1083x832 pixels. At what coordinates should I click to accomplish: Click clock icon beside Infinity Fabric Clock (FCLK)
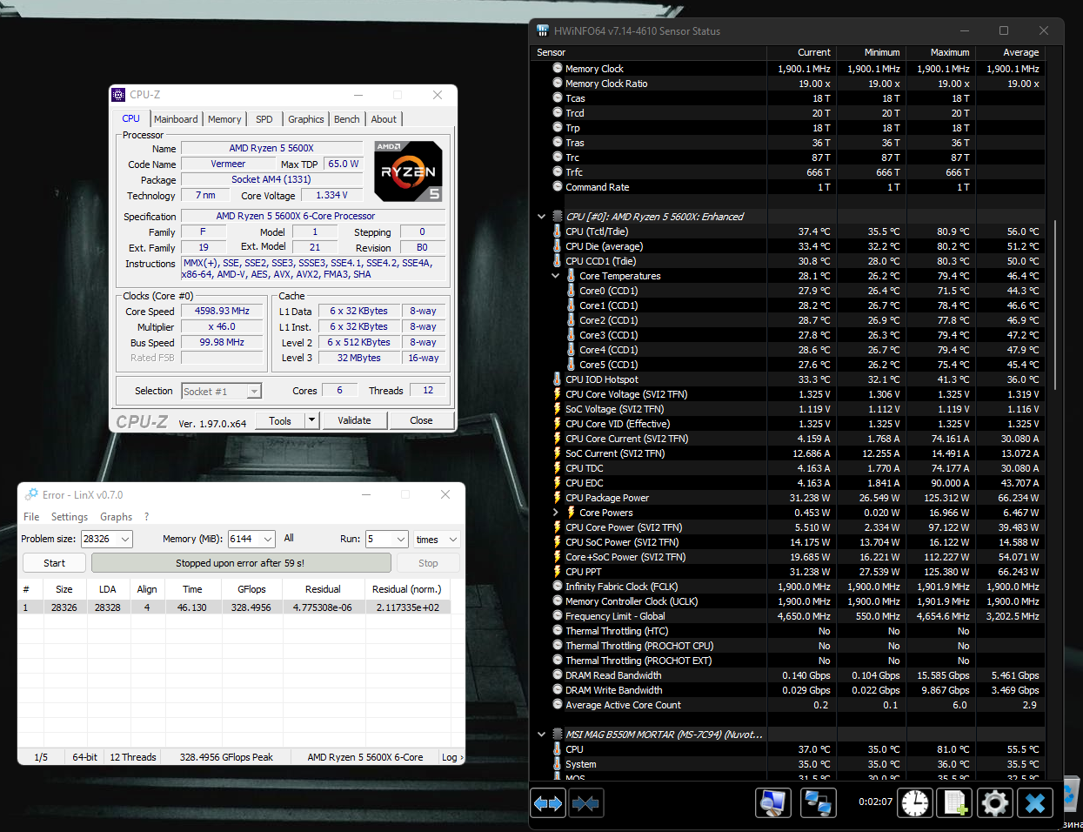pyautogui.click(x=558, y=586)
